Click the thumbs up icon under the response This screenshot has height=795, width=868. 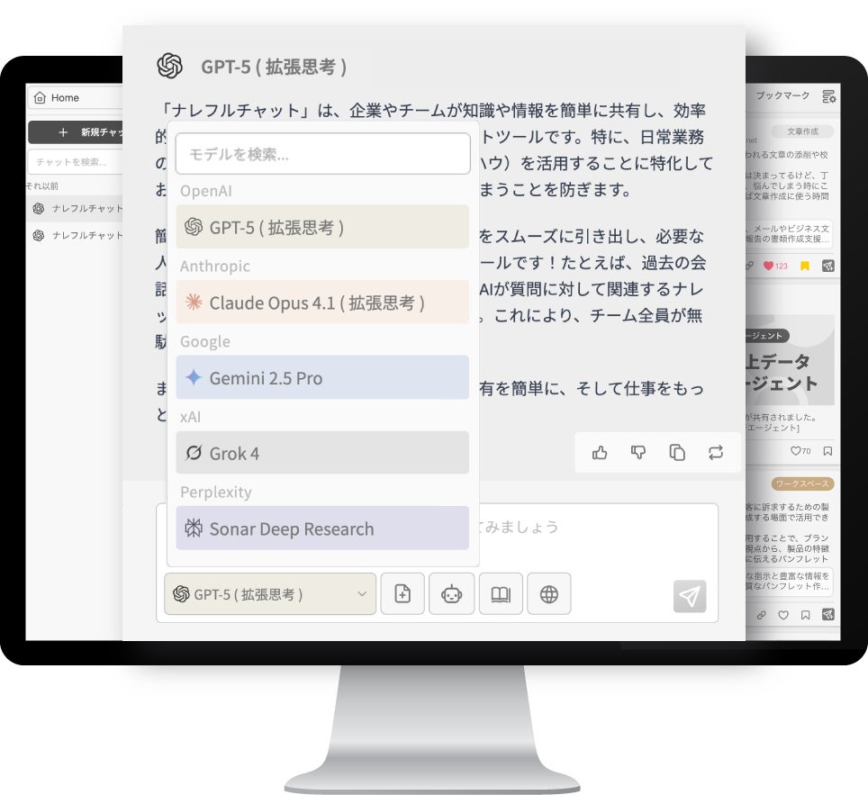(600, 452)
